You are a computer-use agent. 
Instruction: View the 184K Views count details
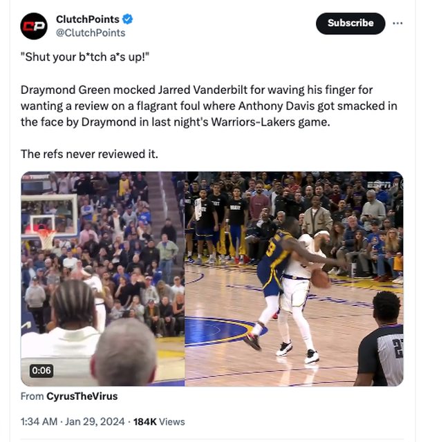[x=159, y=422]
